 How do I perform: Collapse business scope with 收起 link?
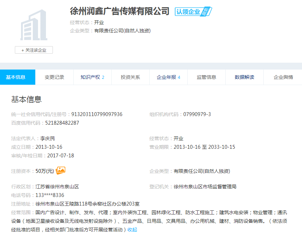132,230
